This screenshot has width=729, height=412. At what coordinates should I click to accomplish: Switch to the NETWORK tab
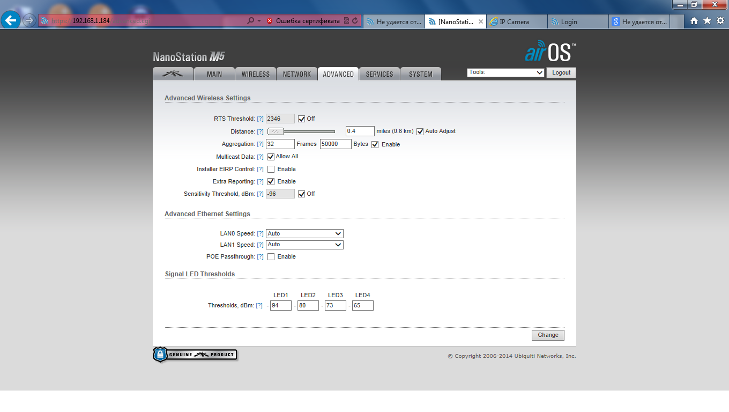(x=297, y=74)
